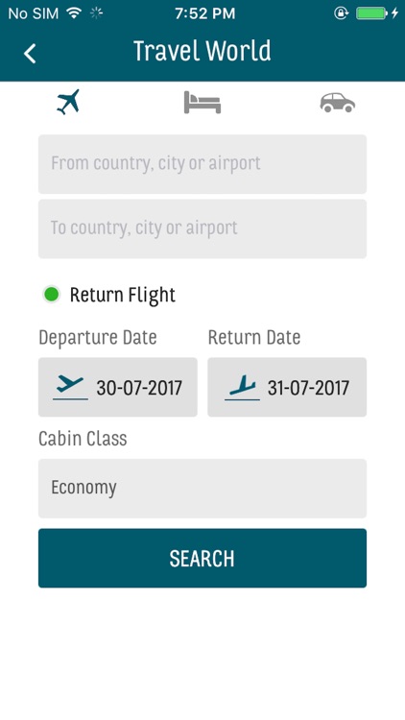This screenshot has height=720, width=405.
Task: Open the Car rental icon tab
Action: pyautogui.click(x=338, y=103)
